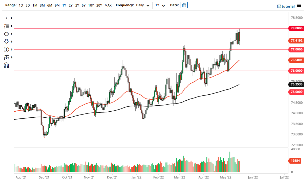Toggle magnet snap mode
Image resolution: width=307 pixels, height=183 pixels.
click(x=7, y=65)
